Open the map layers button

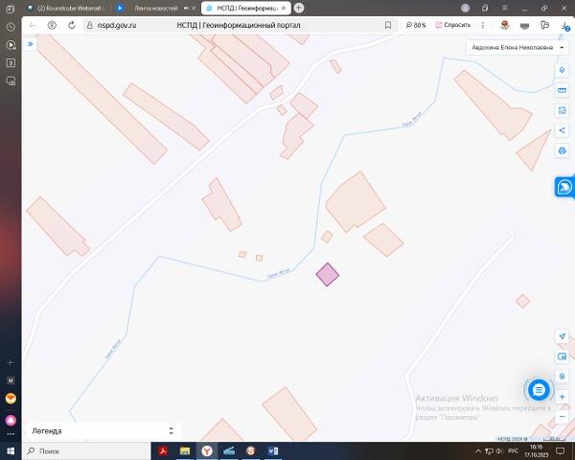click(562, 70)
